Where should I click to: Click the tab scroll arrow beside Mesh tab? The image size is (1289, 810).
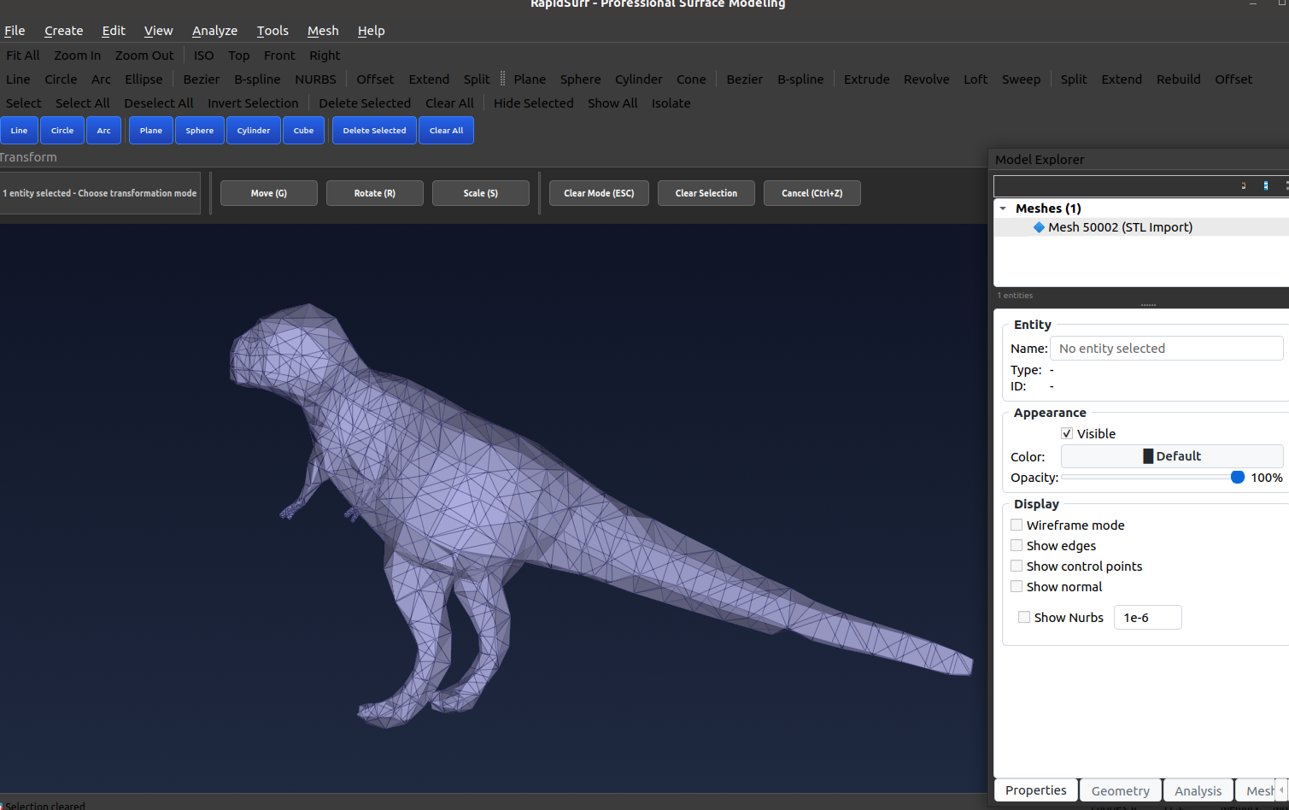coord(1283,789)
